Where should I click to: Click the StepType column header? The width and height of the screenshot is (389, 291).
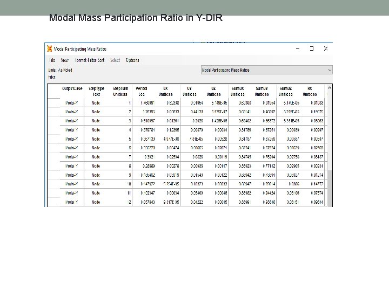[x=96, y=91]
